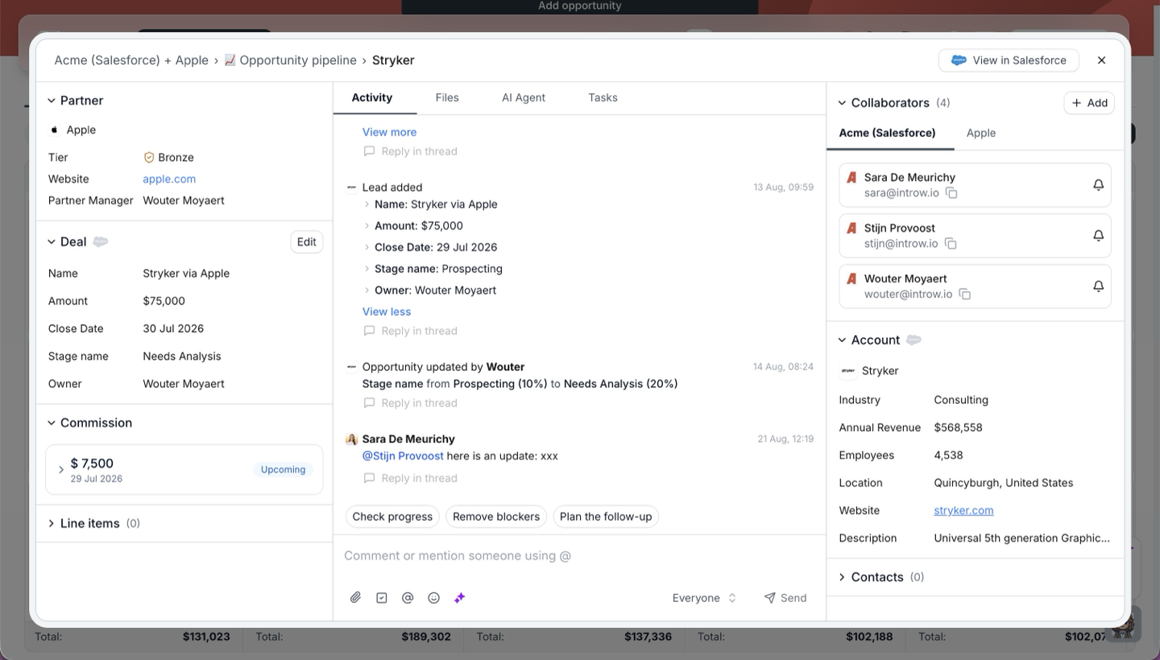Close the Stryker opportunity dialog

click(1102, 60)
